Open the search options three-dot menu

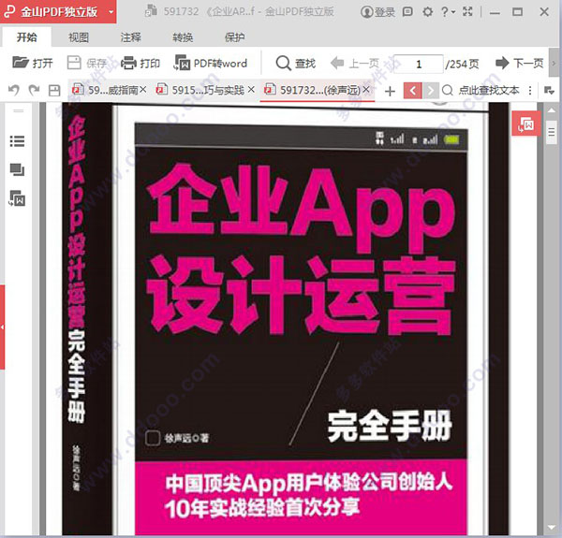[x=530, y=90]
